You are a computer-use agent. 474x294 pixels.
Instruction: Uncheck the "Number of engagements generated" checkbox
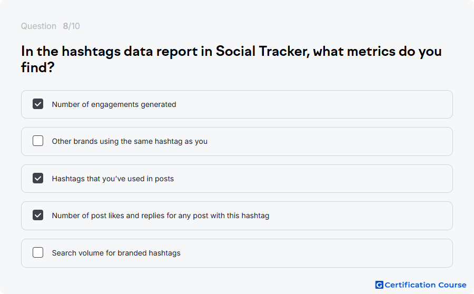click(x=38, y=104)
